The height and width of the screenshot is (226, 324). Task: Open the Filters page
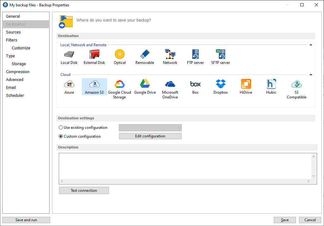click(26, 40)
